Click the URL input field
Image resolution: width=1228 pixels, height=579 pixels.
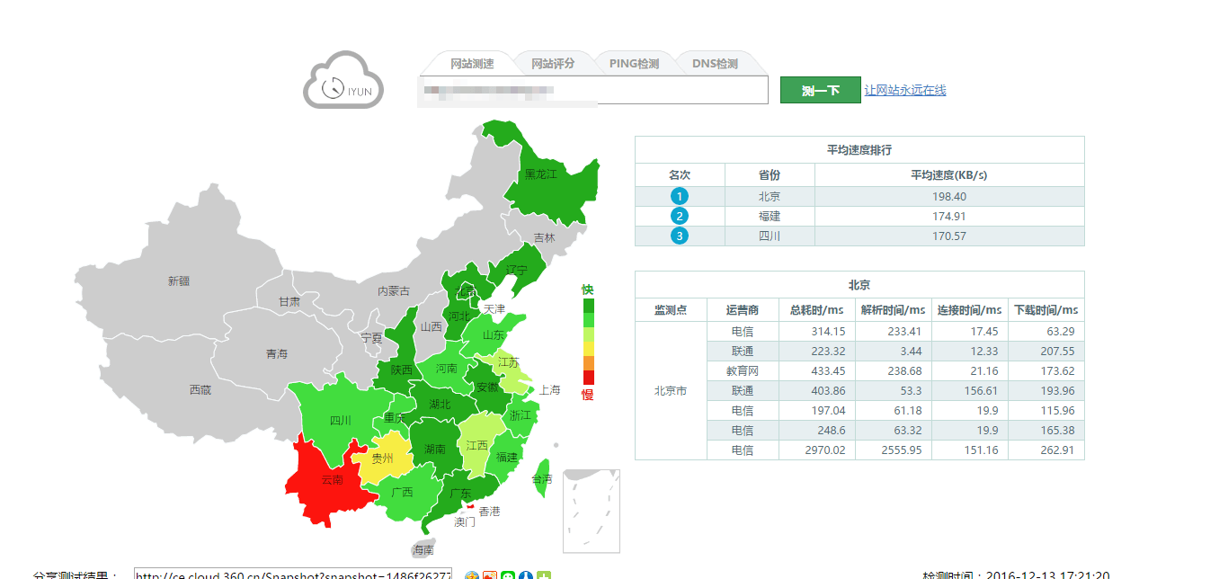pyautogui.click(x=594, y=90)
